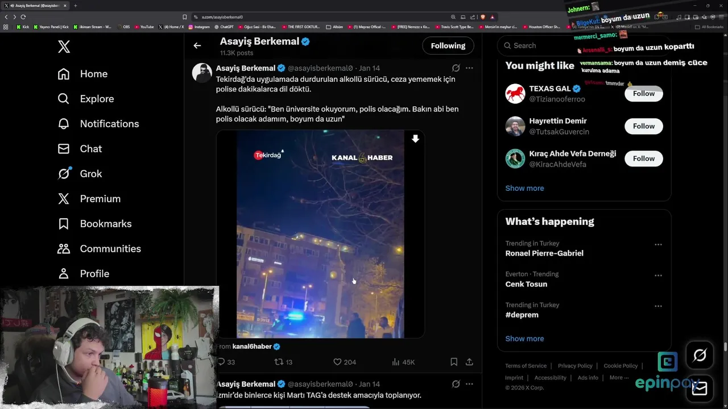Viewport: 728px width, 409px height.
Task: Follow Hayrettin Demir
Action: click(644, 126)
